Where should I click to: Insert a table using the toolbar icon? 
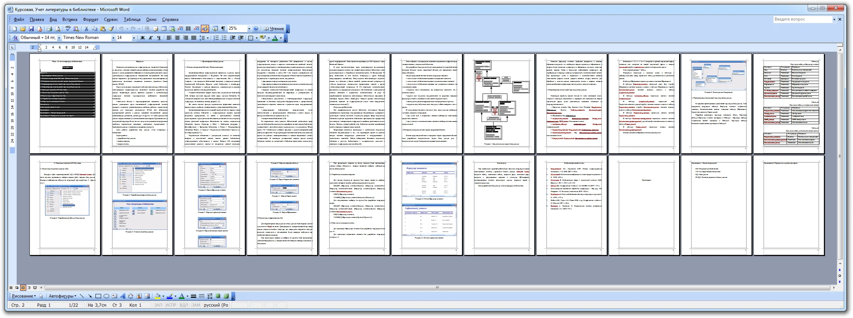point(164,29)
